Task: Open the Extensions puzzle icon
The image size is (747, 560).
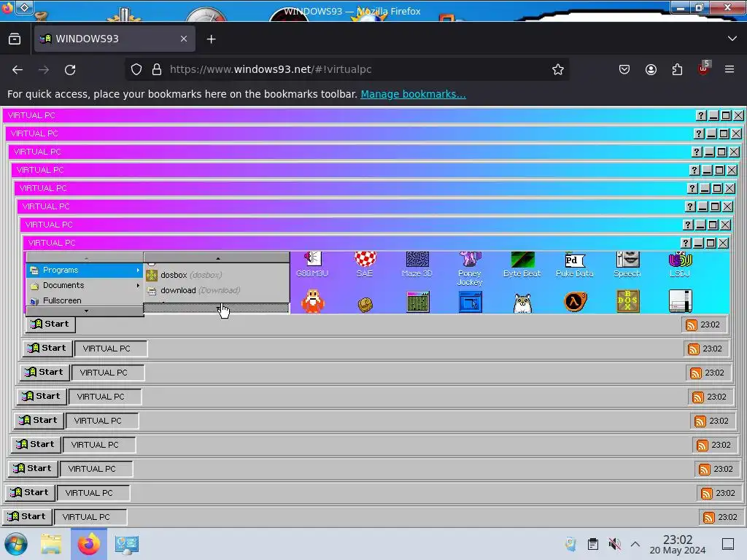Action: tap(677, 69)
